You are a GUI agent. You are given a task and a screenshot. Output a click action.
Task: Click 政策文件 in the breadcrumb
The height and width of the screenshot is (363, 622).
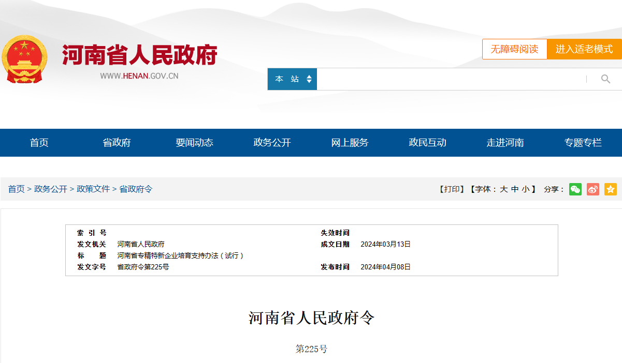point(93,189)
